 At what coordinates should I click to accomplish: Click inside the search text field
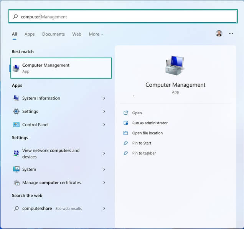click(x=123, y=16)
